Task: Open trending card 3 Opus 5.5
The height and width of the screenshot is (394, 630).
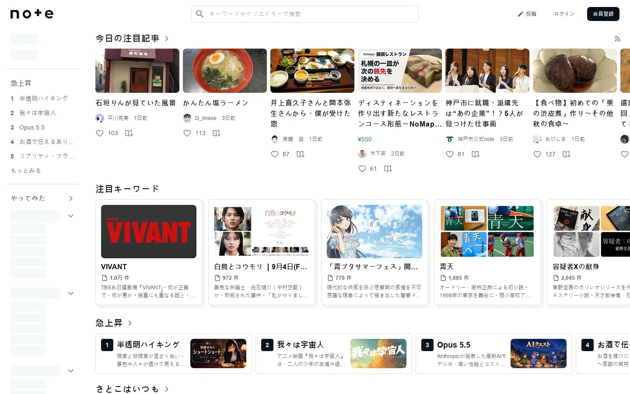Action: tap(494, 354)
